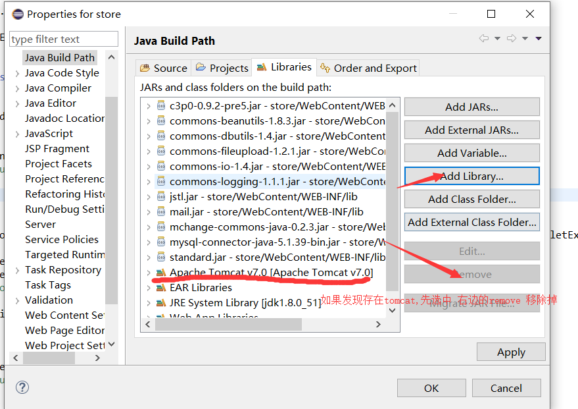Switch to the Projects tab
This screenshot has width=578, height=409.
coord(222,68)
